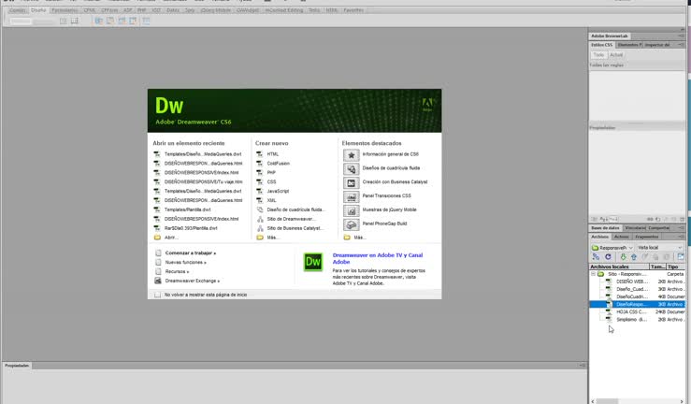The height and width of the screenshot is (404, 691).
Task: Click the Adobe logo in welcome banner
Action: 427,105
